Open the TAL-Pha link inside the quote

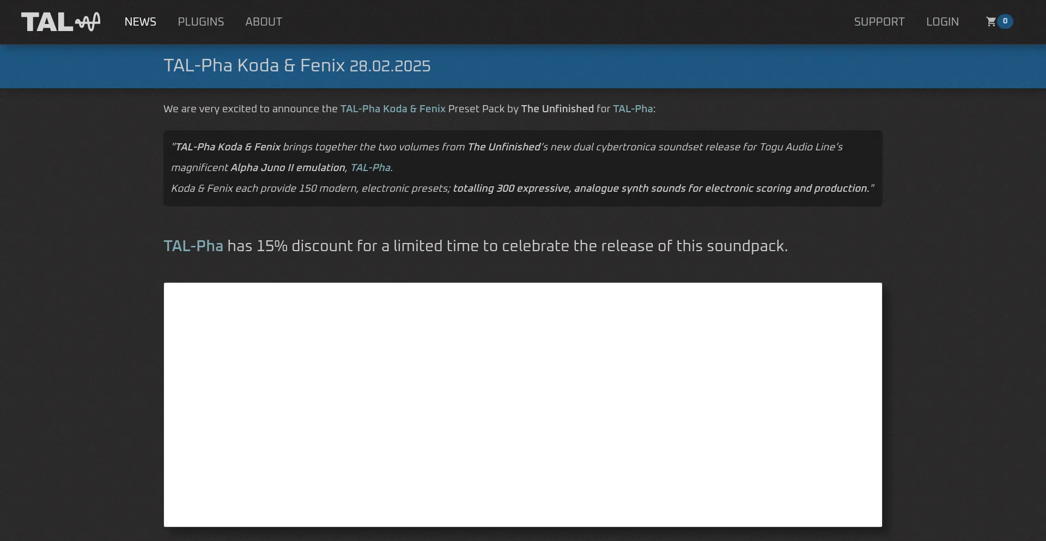coord(370,168)
